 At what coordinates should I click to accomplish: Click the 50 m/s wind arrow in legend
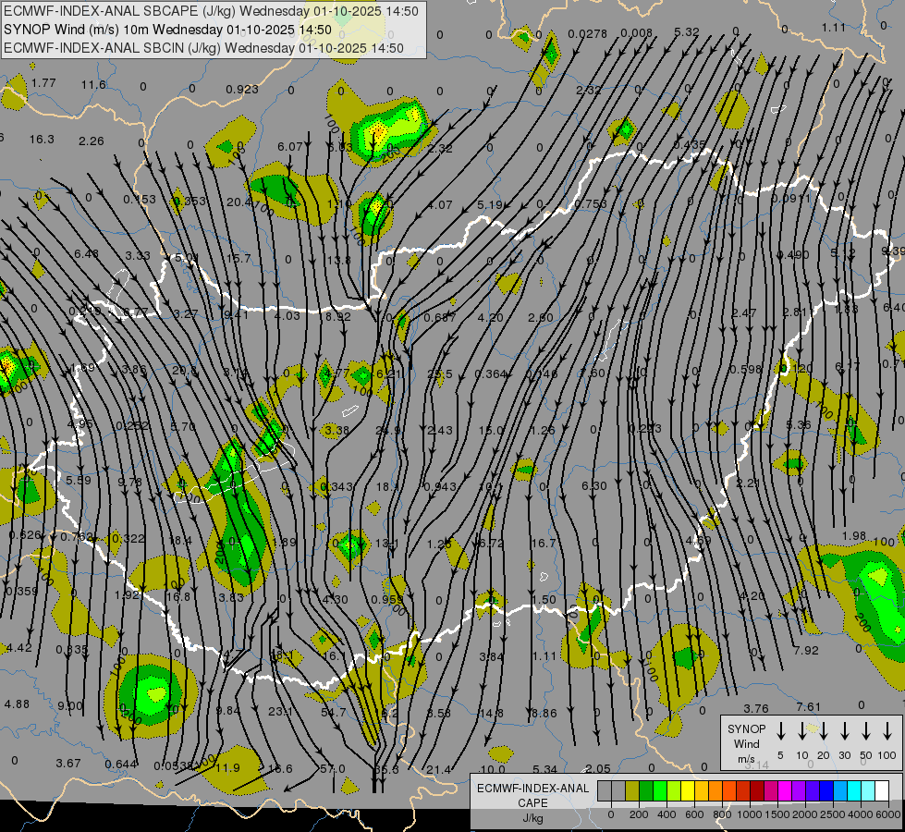tap(866, 730)
